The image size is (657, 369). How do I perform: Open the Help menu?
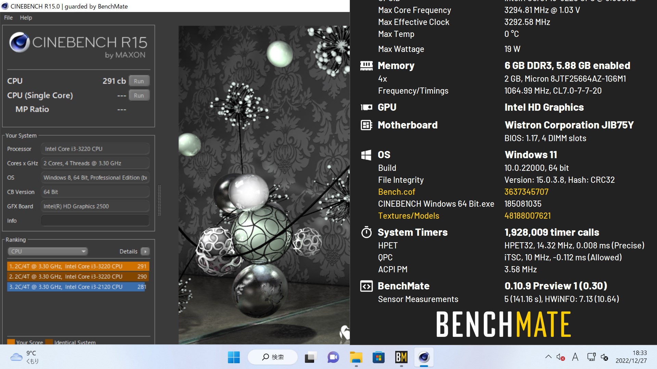click(x=26, y=18)
